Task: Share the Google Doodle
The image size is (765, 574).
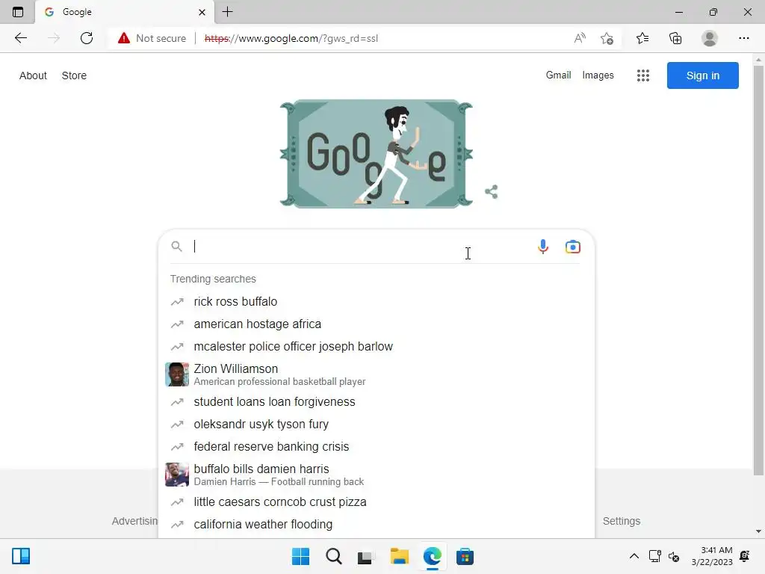Action: pos(492,192)
